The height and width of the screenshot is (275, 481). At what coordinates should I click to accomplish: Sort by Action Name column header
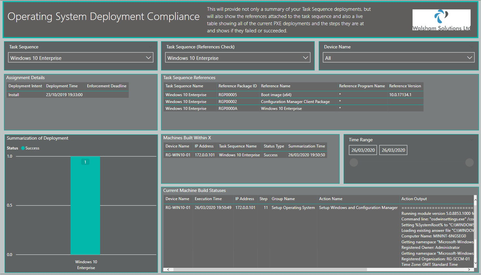(x=331, y=199)
